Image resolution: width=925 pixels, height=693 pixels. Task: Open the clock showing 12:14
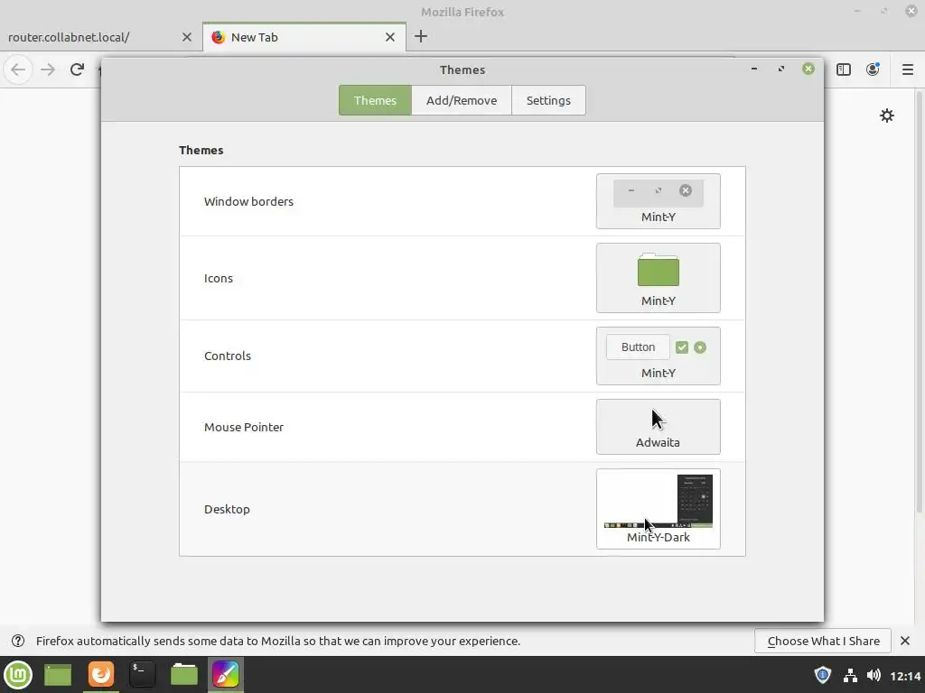click(x=905, y=676)
